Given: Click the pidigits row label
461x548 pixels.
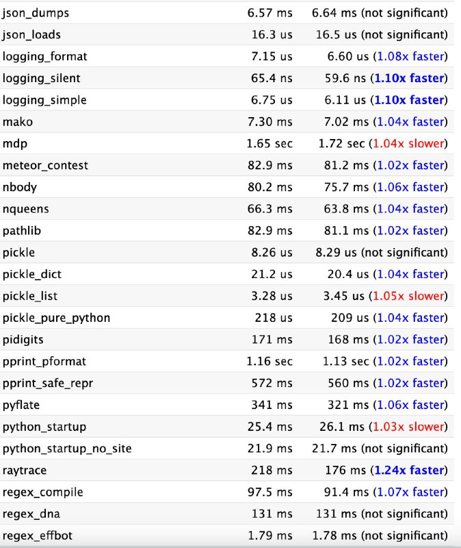Looking at the screenshot, I should pyautogui.click(x=23, y=340).
